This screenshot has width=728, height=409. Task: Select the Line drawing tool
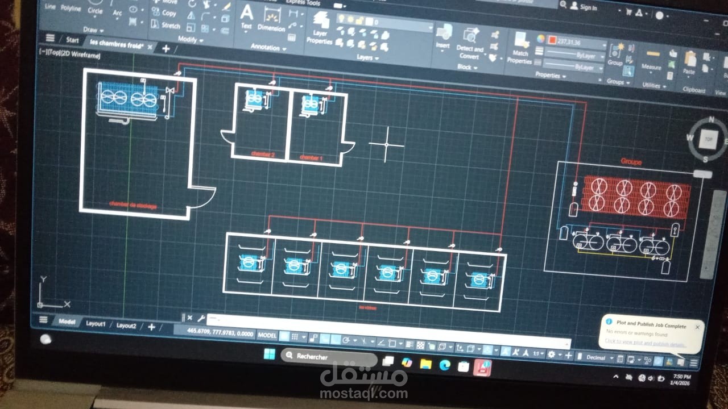(49, 8)
